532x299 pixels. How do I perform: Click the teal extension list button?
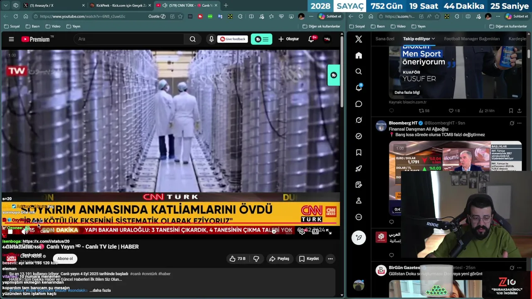pyautogui.click(x=261, y=39)
